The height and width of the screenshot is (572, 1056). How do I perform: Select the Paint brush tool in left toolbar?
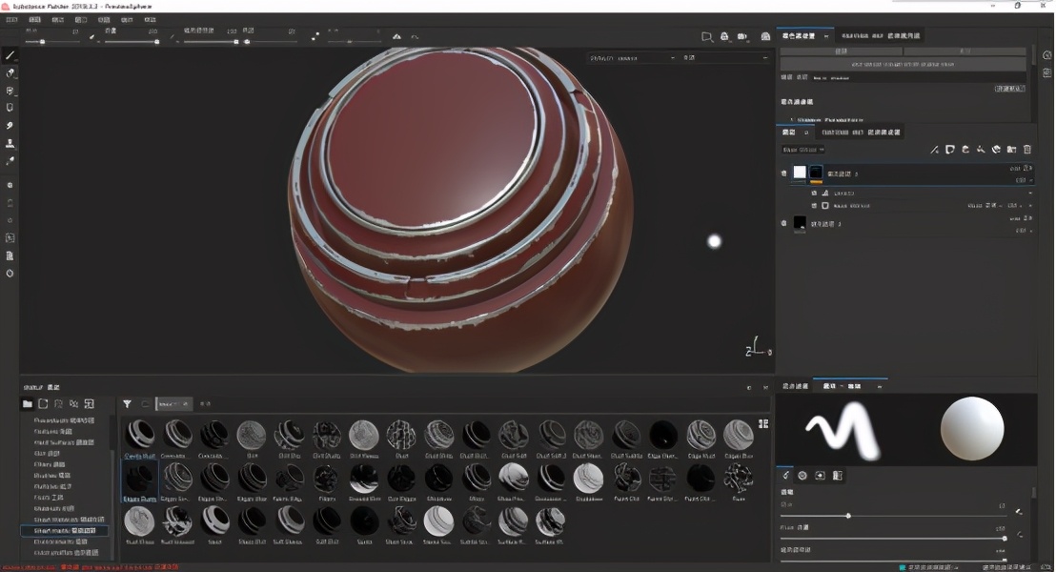point(10,55)
